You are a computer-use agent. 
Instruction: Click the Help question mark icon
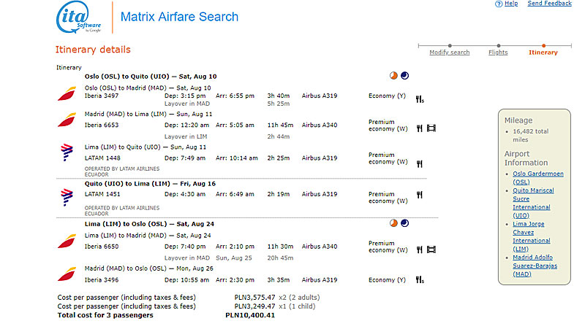(x=499, y=4)
